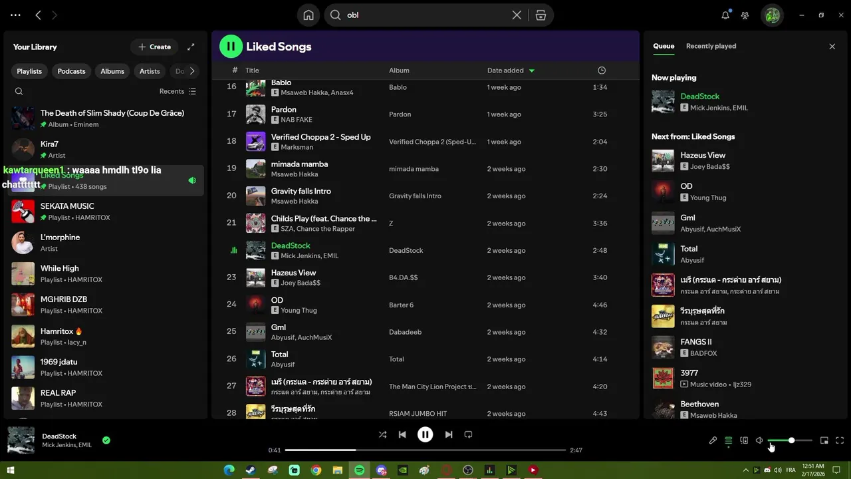Close the Queue panel
The image size is (851, 479).
[x=832, y=47]
